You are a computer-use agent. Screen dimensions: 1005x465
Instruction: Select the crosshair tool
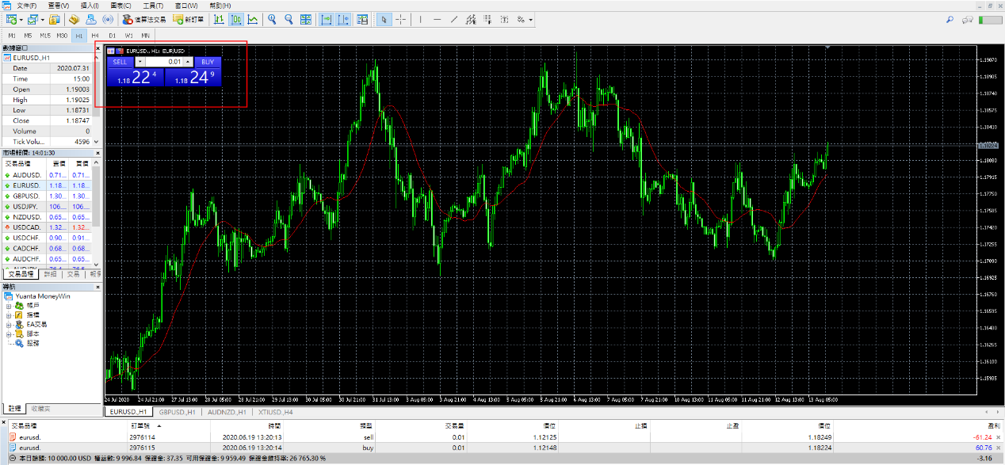401,19
